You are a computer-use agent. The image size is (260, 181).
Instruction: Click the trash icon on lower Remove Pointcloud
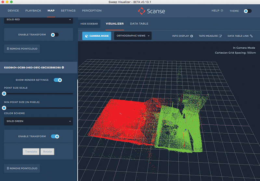(x=8, y=168)
